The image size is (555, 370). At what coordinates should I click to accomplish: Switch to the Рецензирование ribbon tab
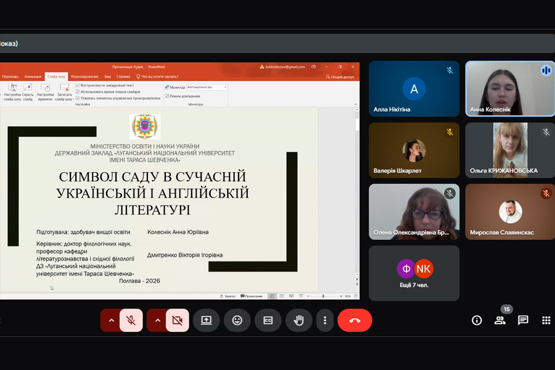coord(84,76)
